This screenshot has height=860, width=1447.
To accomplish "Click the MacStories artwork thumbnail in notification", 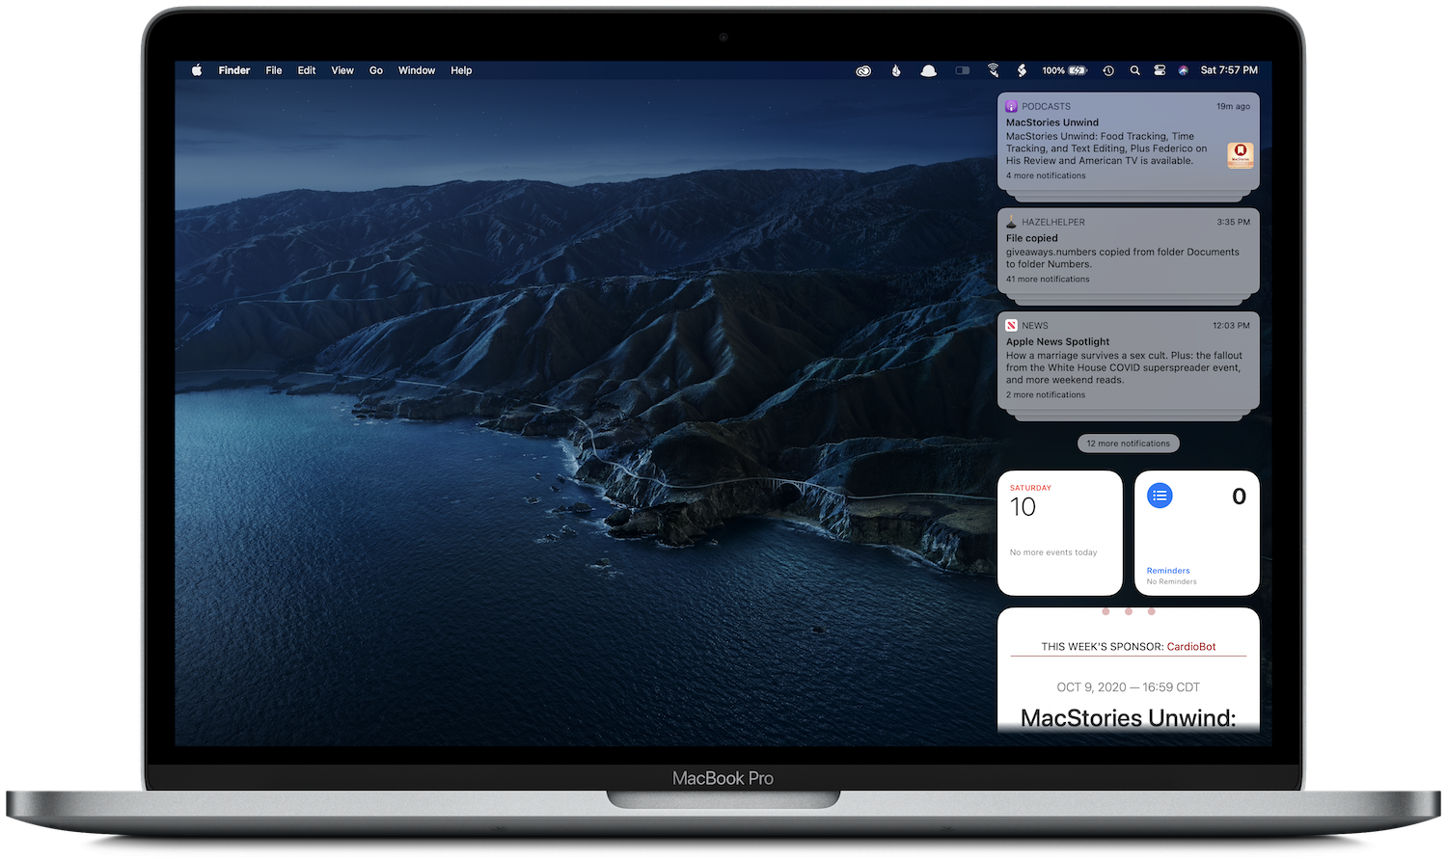I will click(1241, 155).
